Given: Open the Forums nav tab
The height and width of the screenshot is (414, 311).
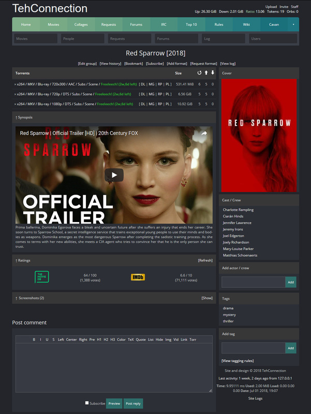Looking at the screenshot, I should tap(136, 24).
